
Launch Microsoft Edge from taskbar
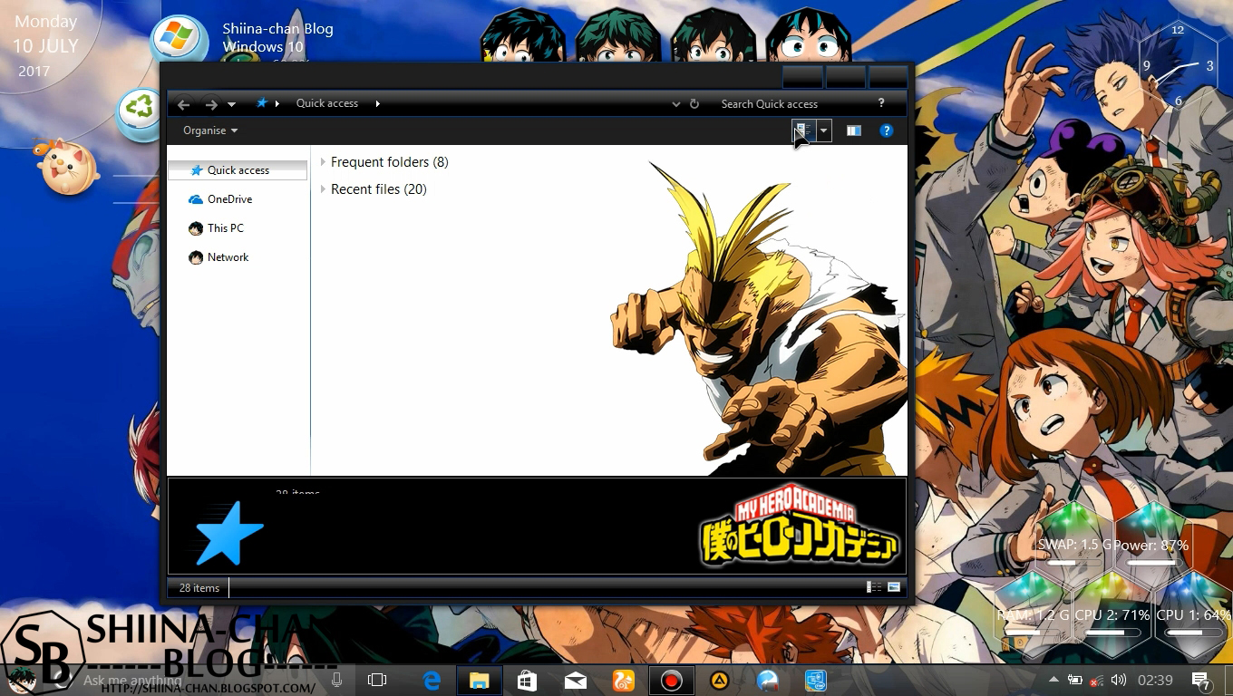(x=432, y=680)
